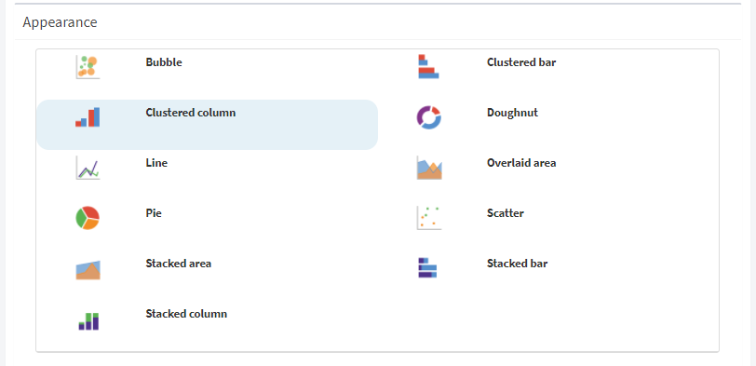Select the Pie chart icon
Screen dimensions: 756x366
[88, 218]
